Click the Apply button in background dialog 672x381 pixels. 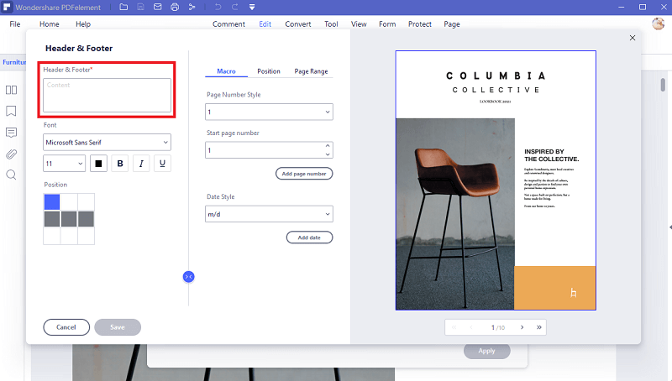coord(487,351)
